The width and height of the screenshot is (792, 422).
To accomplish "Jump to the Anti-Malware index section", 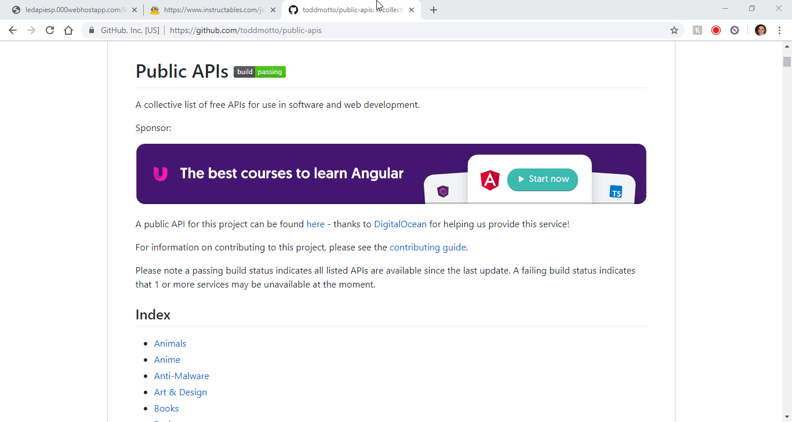I will [181, 376].
